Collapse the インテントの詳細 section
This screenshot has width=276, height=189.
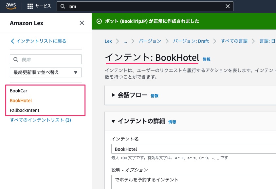113,121
